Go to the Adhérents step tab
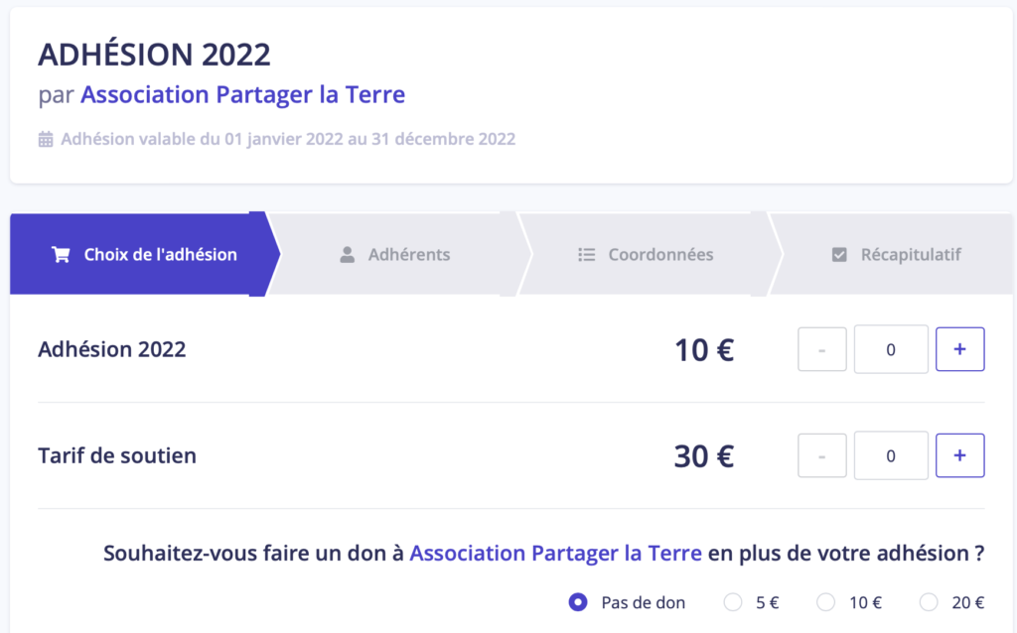This screenshot has height=633, width=1017. 395,255
